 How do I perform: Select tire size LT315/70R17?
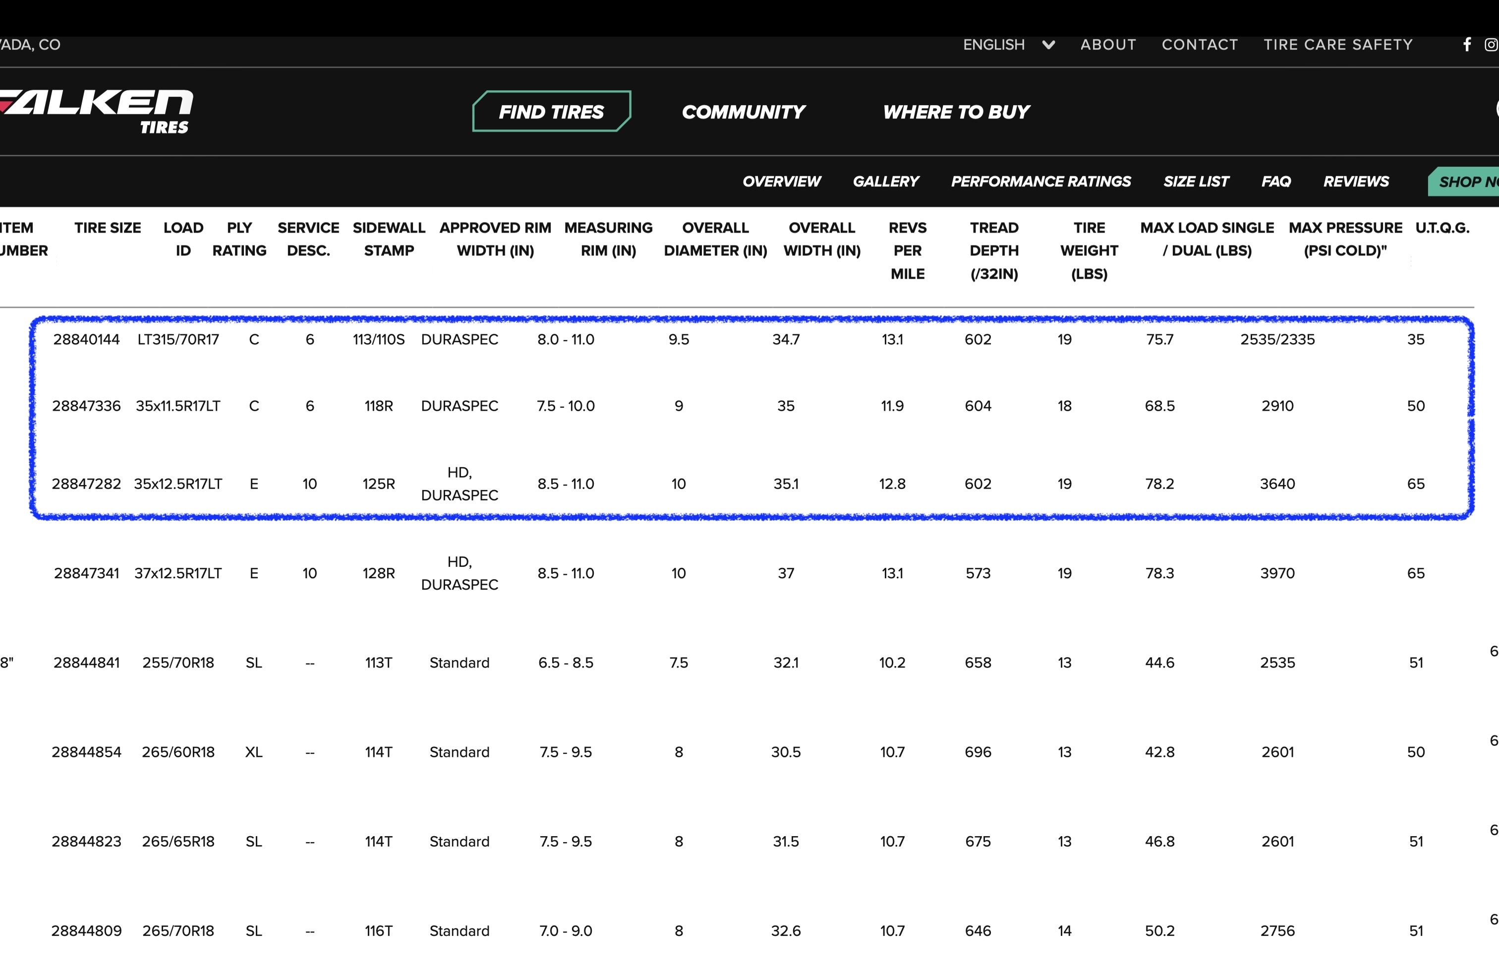pos(178,340)
